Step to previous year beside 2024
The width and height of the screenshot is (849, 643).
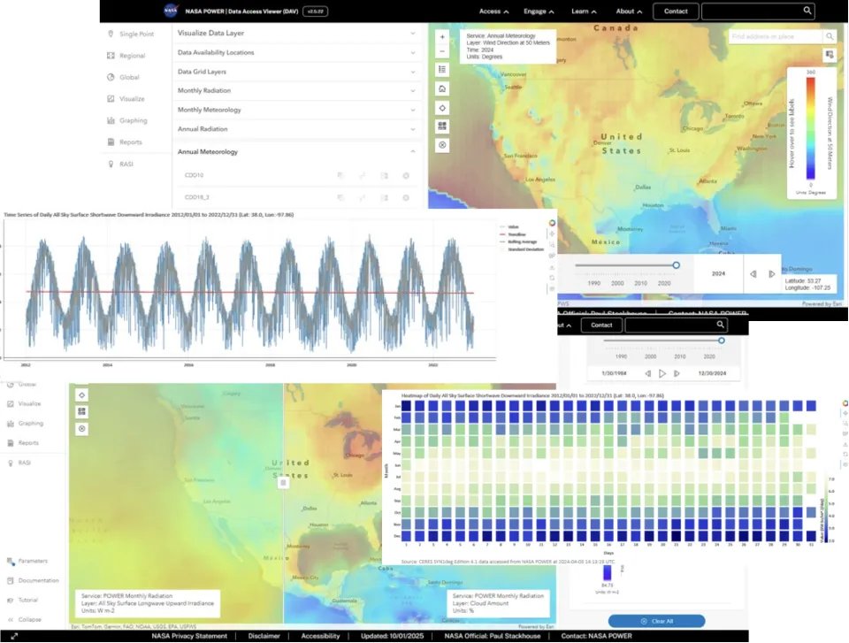[x=753, y=274]
